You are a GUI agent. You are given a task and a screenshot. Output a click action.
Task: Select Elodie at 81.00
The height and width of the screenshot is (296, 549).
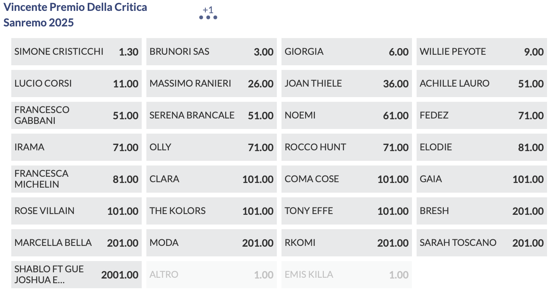pos(482,147)
